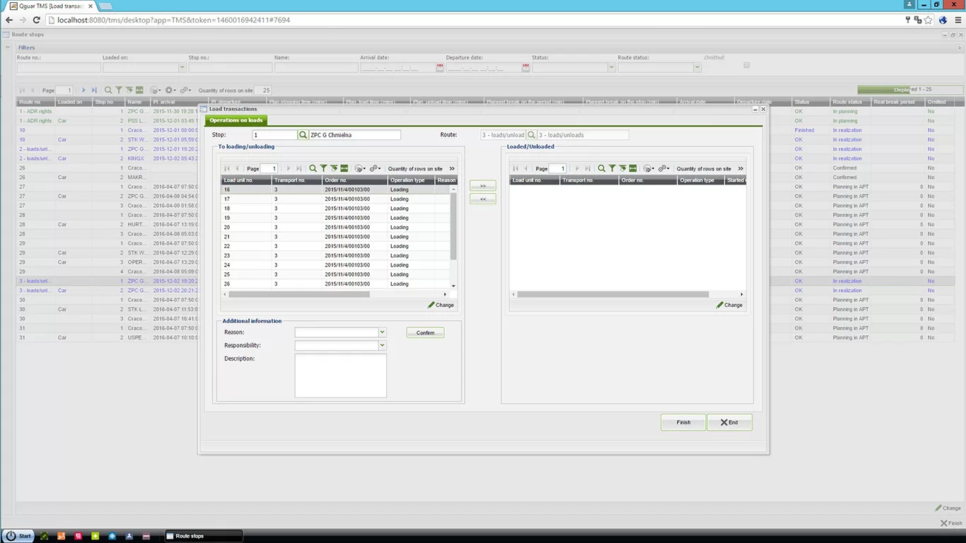
Task: Search stops with the Stop lookup icon
Action: click(x=303, y=135)
